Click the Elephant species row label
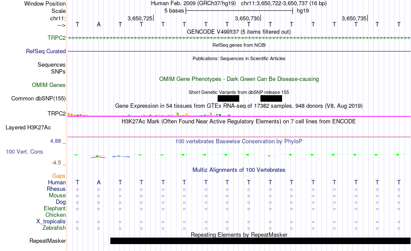This screenshot has height=251, width=411. (55, 208)
